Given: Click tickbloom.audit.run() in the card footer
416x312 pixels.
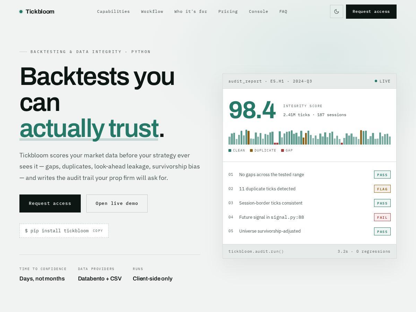Looking at the screenshot, I should (x=256, y=251).
